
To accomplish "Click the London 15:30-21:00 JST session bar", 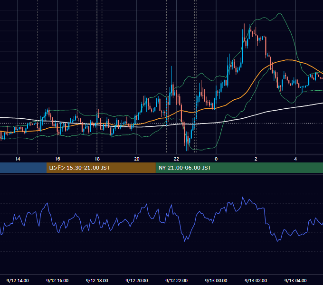I will click(x=101, y=168).
